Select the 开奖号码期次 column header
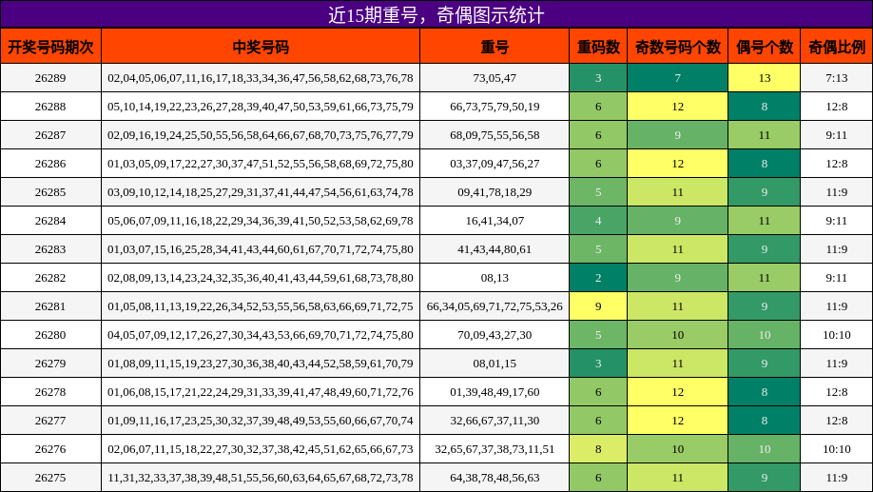 point(50,47)
